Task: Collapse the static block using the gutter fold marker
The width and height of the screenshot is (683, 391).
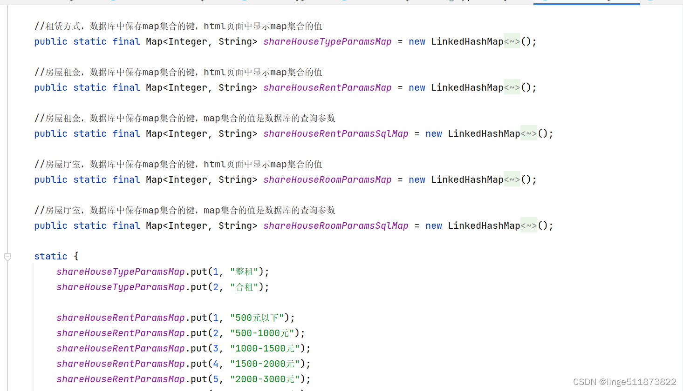Action: [x=7, y=257]
